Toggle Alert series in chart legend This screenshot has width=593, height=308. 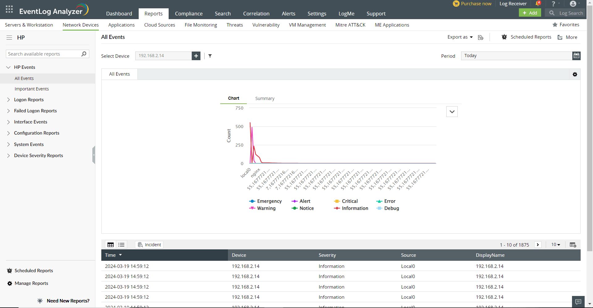click(x=301, y=201)
